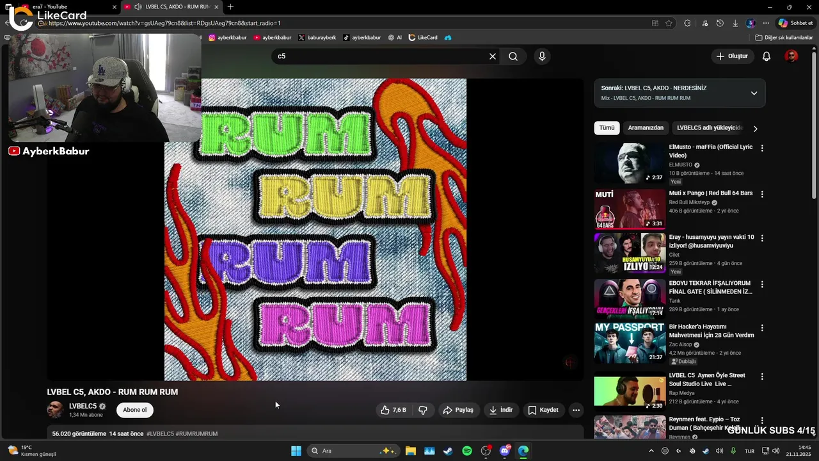Viewport: 819px width, 461px height.
Task: Open the media control icon in the browser toolbar
Action: click(704, 23)
